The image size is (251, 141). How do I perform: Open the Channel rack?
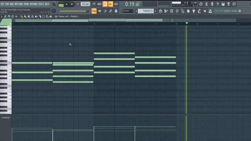(172, 11)
